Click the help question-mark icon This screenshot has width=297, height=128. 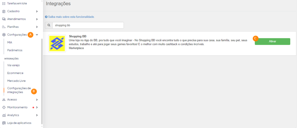click(46, 17)
